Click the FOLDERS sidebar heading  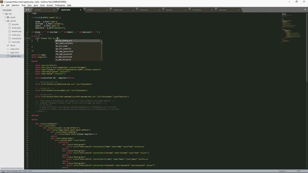[x=7, y=10]
